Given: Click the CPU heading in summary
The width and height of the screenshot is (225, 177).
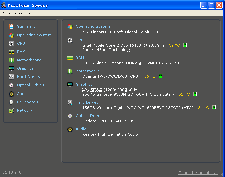Looking at the screenshot, I should 80,40.
